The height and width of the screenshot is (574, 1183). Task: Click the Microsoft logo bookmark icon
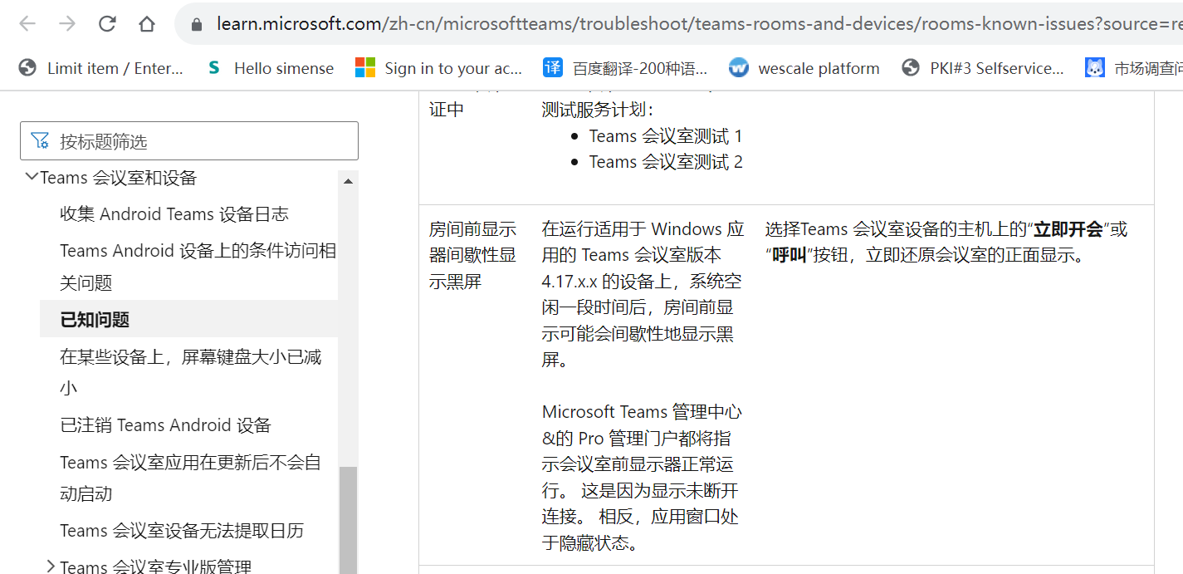click(x=365, y=68)
